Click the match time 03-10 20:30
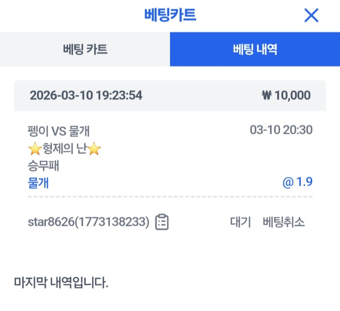Screen dimensions: 340x311 coord(281,130)
